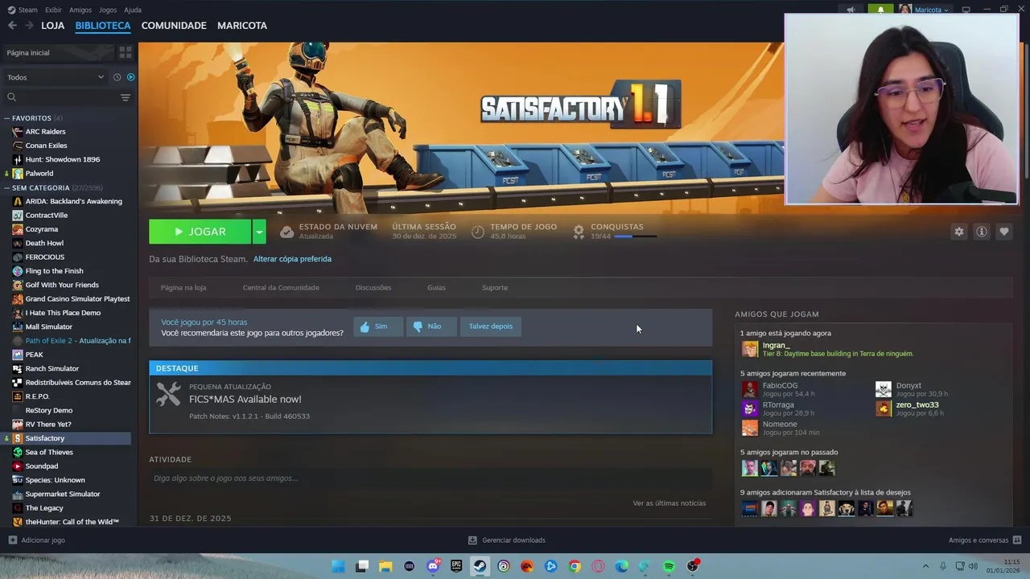Open the Página na loja tab
This screenshot has width=1030, height=579.
click(x=183, y=288)
